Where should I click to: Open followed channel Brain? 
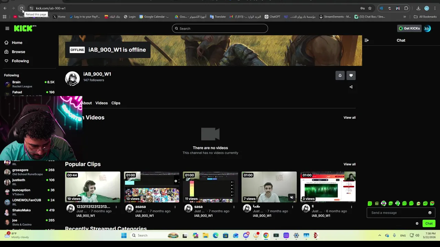pyautogui.click(x=29, y=84)
